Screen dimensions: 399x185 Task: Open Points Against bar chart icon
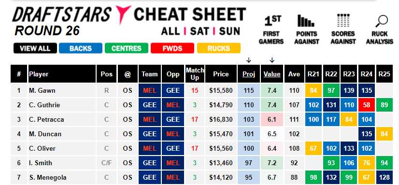[x=307, y=21]
